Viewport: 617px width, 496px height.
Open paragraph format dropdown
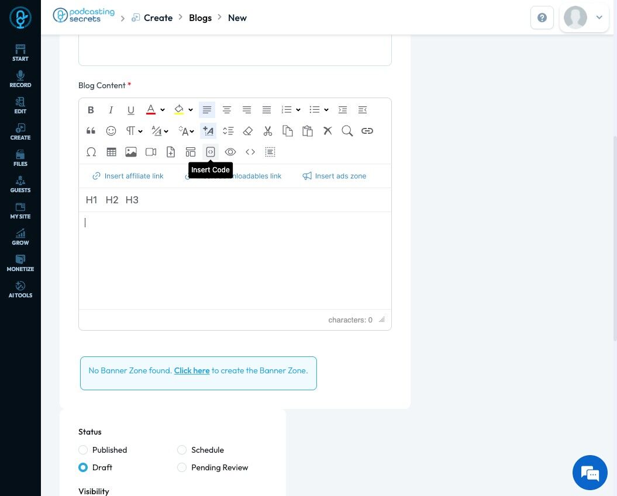pos(134,131)
